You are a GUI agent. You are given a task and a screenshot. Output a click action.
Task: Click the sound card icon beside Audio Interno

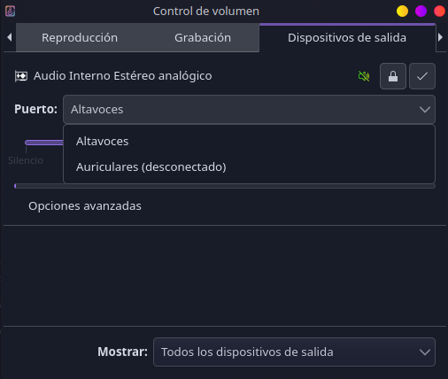[x=21, y=76]
